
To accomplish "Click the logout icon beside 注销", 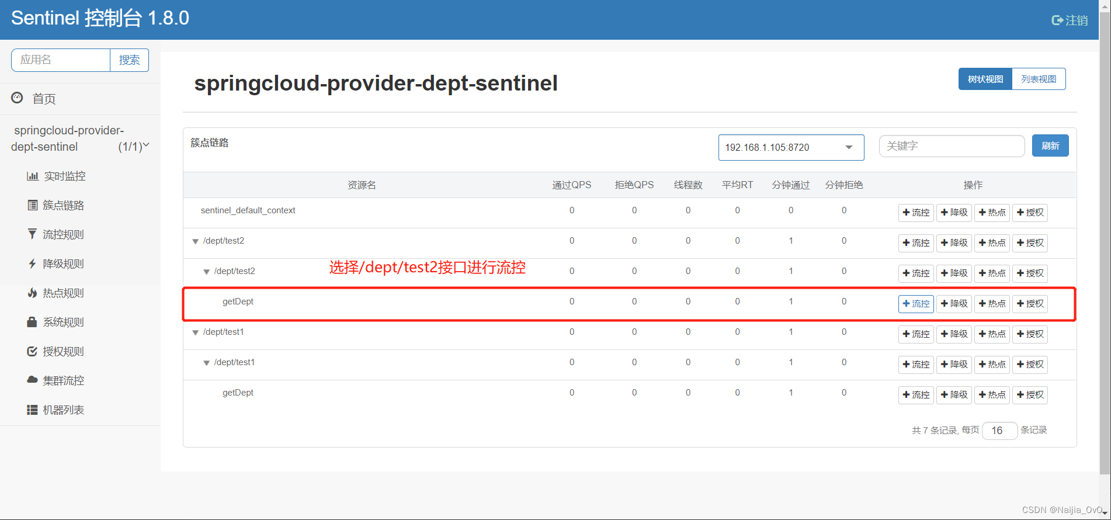I will pyautogui.click(x=1057, y=20).
